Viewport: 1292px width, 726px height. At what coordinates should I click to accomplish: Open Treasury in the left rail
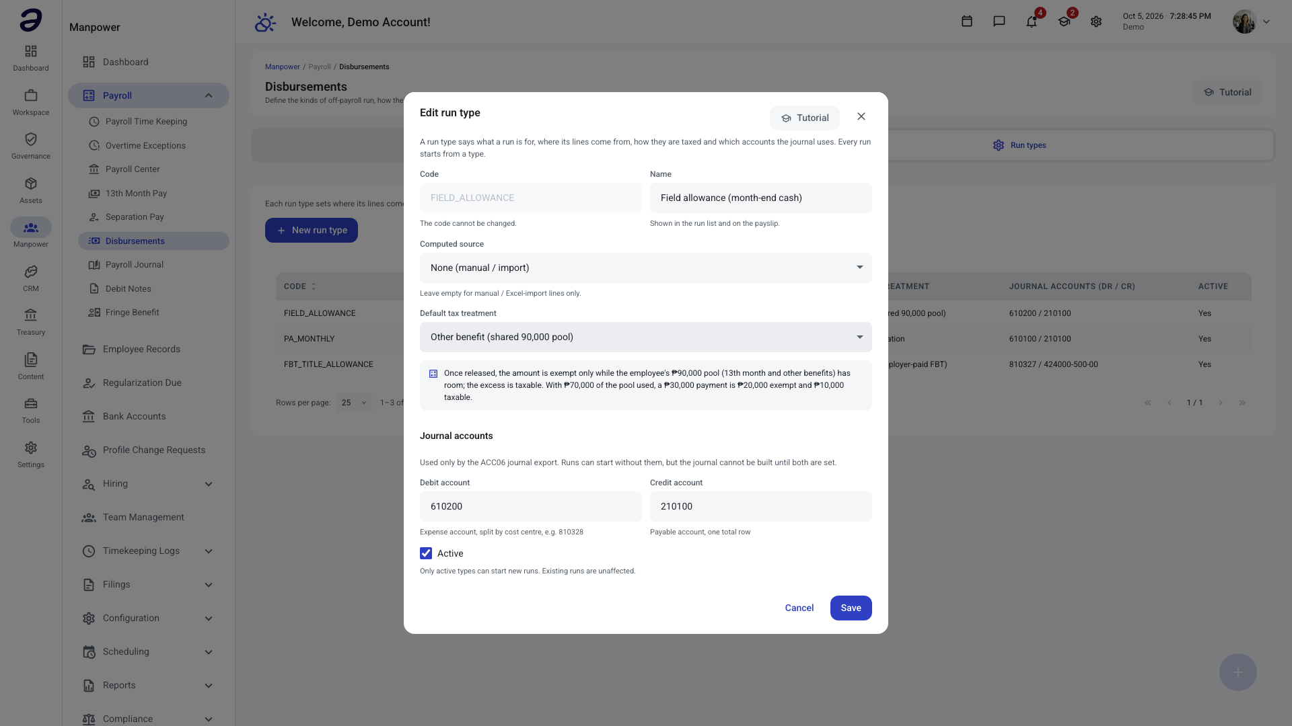(31, 322)
